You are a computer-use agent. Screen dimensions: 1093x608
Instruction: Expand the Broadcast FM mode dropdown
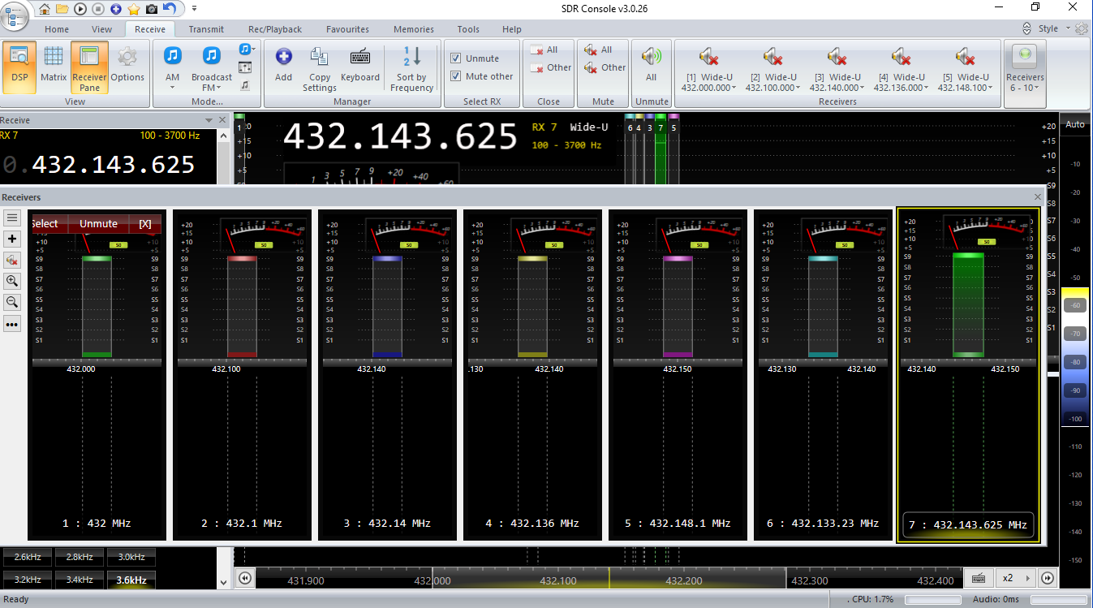[211, 83]
